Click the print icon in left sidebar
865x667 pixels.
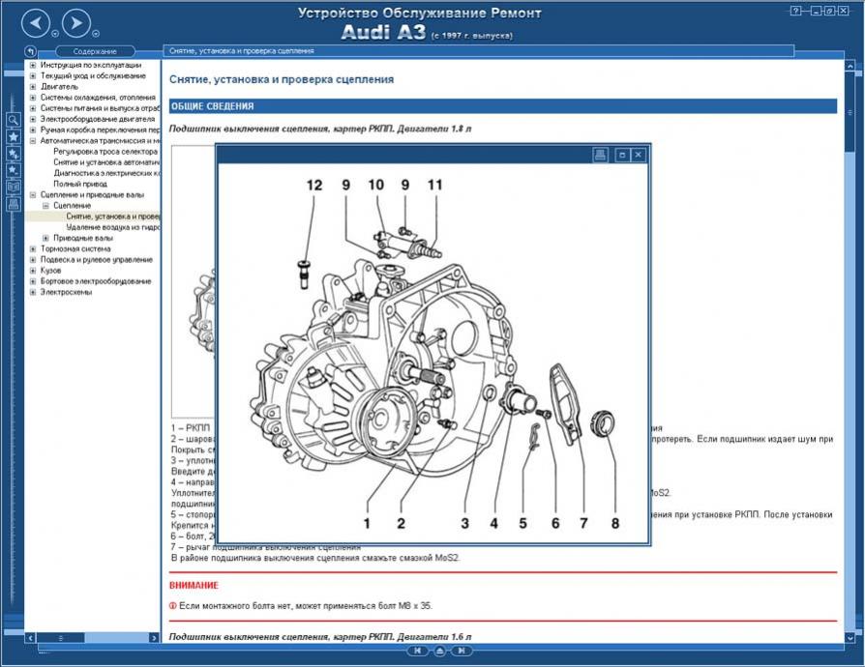[x=14, y=204]
